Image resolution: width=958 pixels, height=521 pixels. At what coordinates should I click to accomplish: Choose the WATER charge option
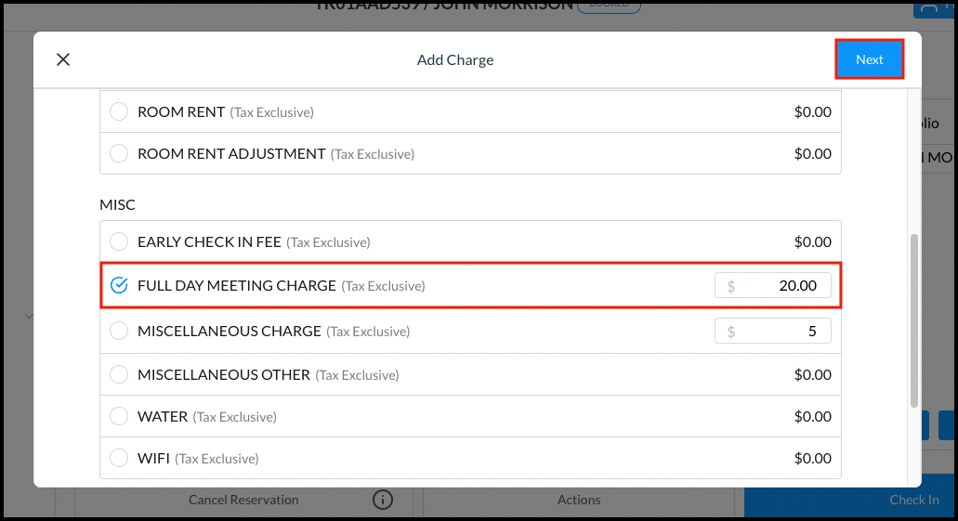(x=119, y=417)
